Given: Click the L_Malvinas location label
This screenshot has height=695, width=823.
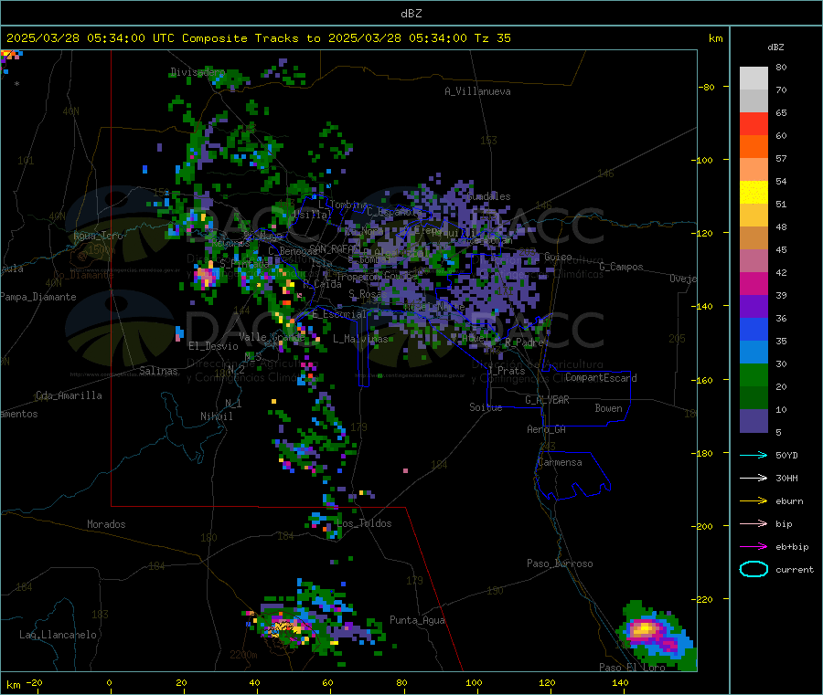Looking at the screenshot, I should point(360,339).
